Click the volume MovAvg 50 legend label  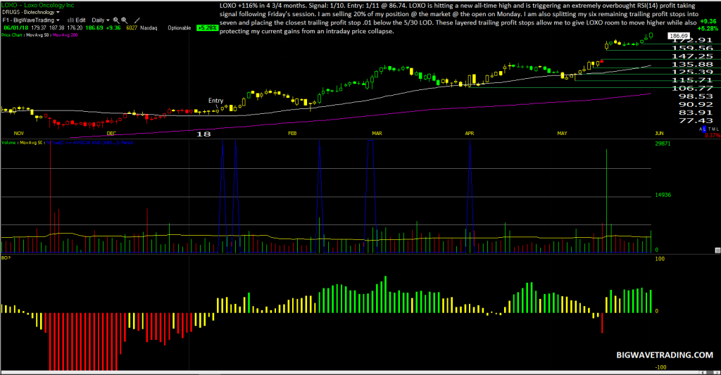31,142
